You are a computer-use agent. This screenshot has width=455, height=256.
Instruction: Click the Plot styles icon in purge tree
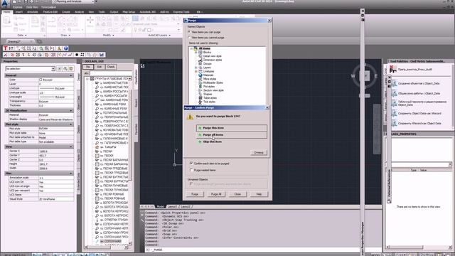(200, 87)
